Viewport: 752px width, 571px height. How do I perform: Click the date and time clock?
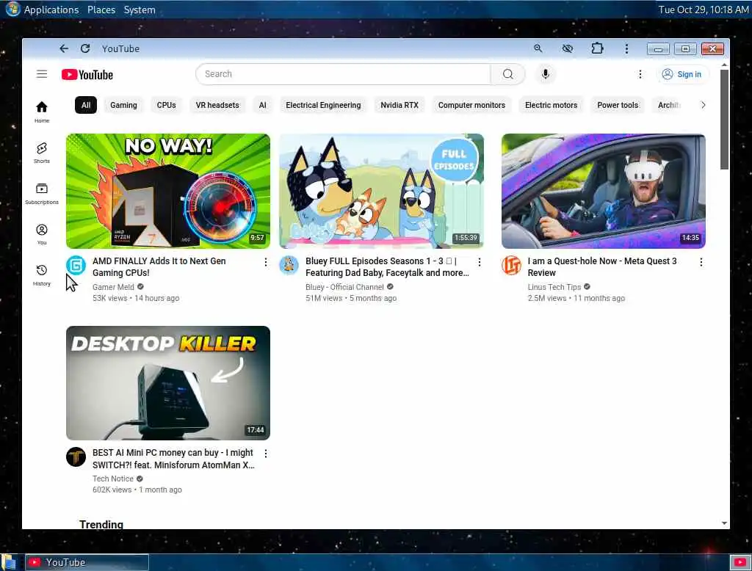(703, 10)
